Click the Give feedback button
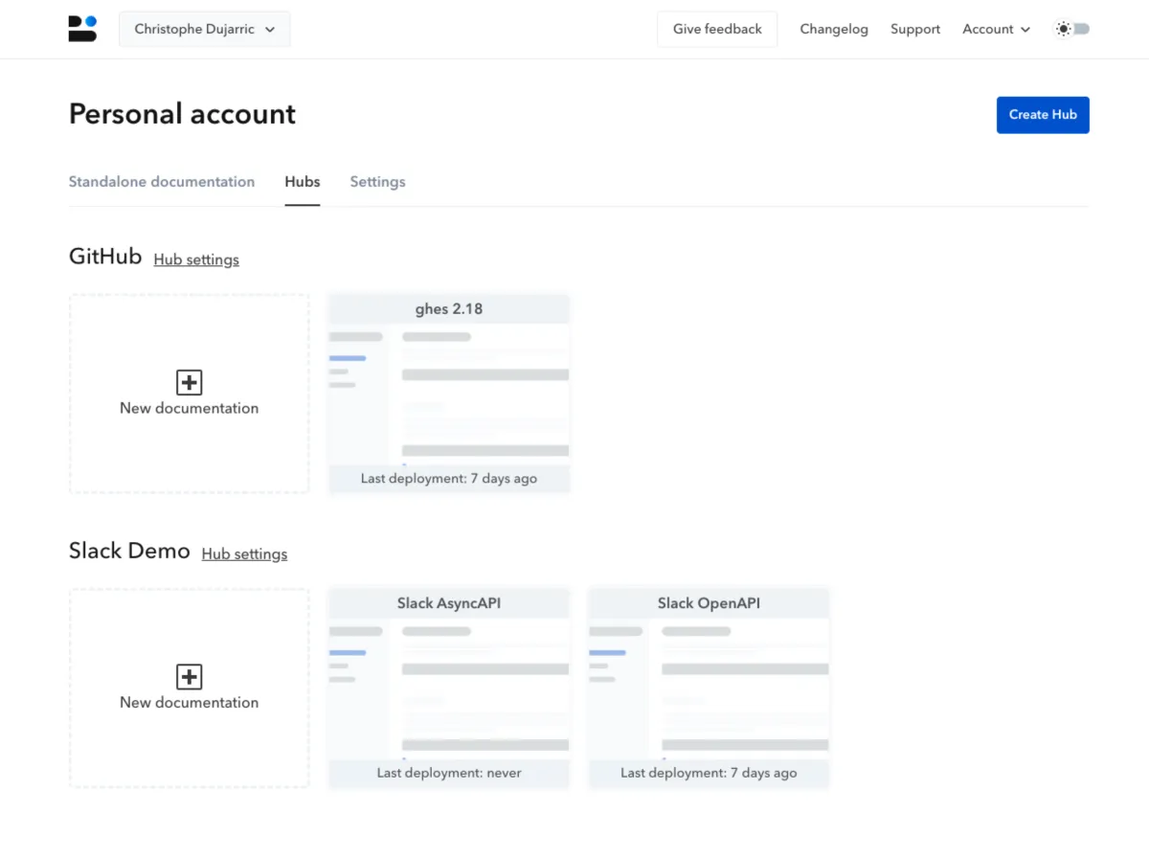This screenshot has height=858, width=1149. [717, 29]
